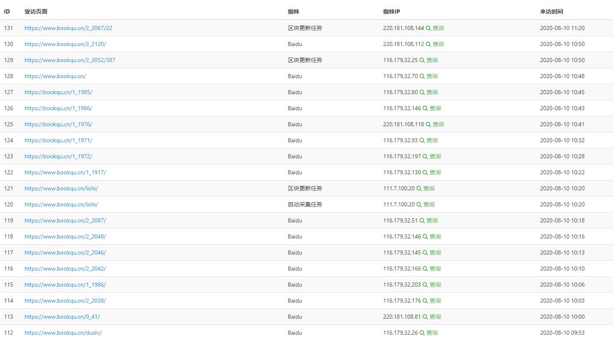The width and height of the screenshot is (613, 338).
Task: Open the link https://www.bookqu.cn/2_2046/
Action: pos(65,252)
